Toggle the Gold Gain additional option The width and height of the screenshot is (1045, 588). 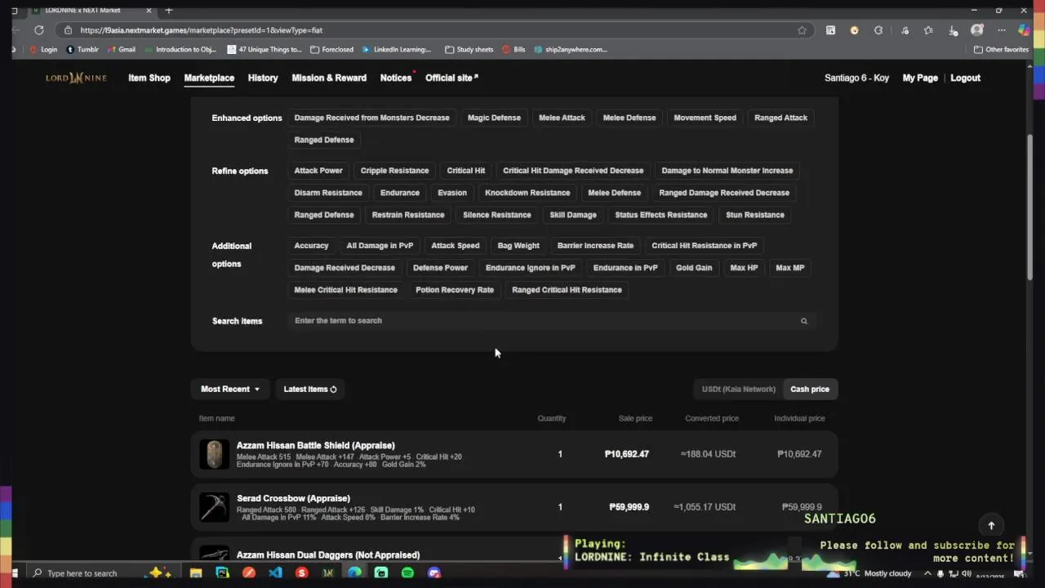(694, 267)
